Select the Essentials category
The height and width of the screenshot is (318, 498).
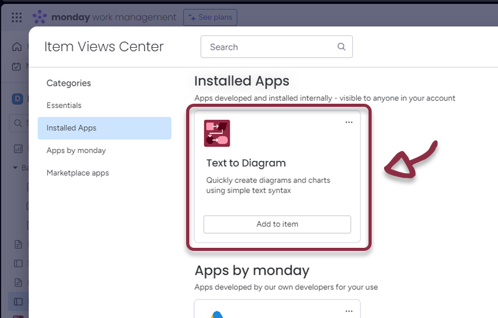[x=64, y=106]
